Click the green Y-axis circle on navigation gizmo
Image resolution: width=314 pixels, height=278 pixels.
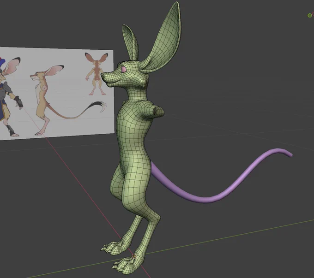point(309,15)
